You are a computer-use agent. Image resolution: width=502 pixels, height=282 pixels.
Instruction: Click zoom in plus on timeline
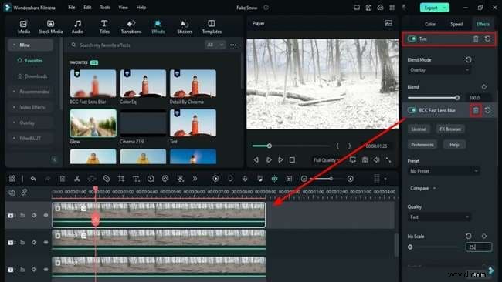click(351, 179)
